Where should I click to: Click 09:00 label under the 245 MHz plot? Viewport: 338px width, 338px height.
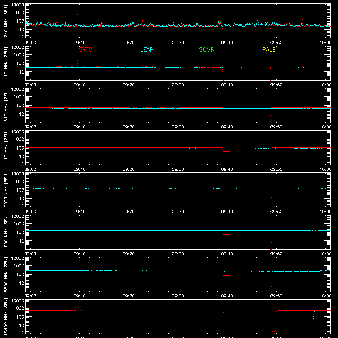30,43
